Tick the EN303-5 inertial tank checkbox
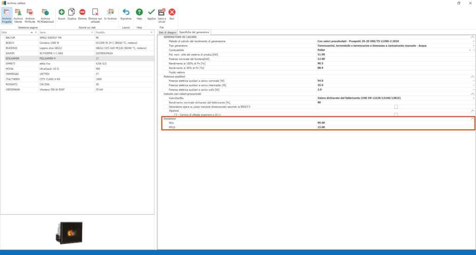The image size is (476, 255). (x=396, y=107)
